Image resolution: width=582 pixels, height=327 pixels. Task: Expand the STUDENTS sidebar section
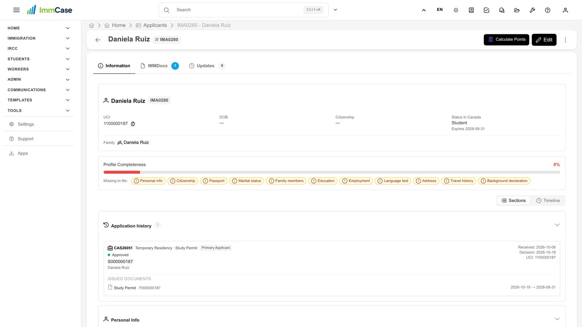click(39, 59)
